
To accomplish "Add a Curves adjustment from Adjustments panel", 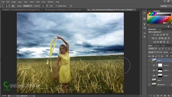I will (161, 35).
